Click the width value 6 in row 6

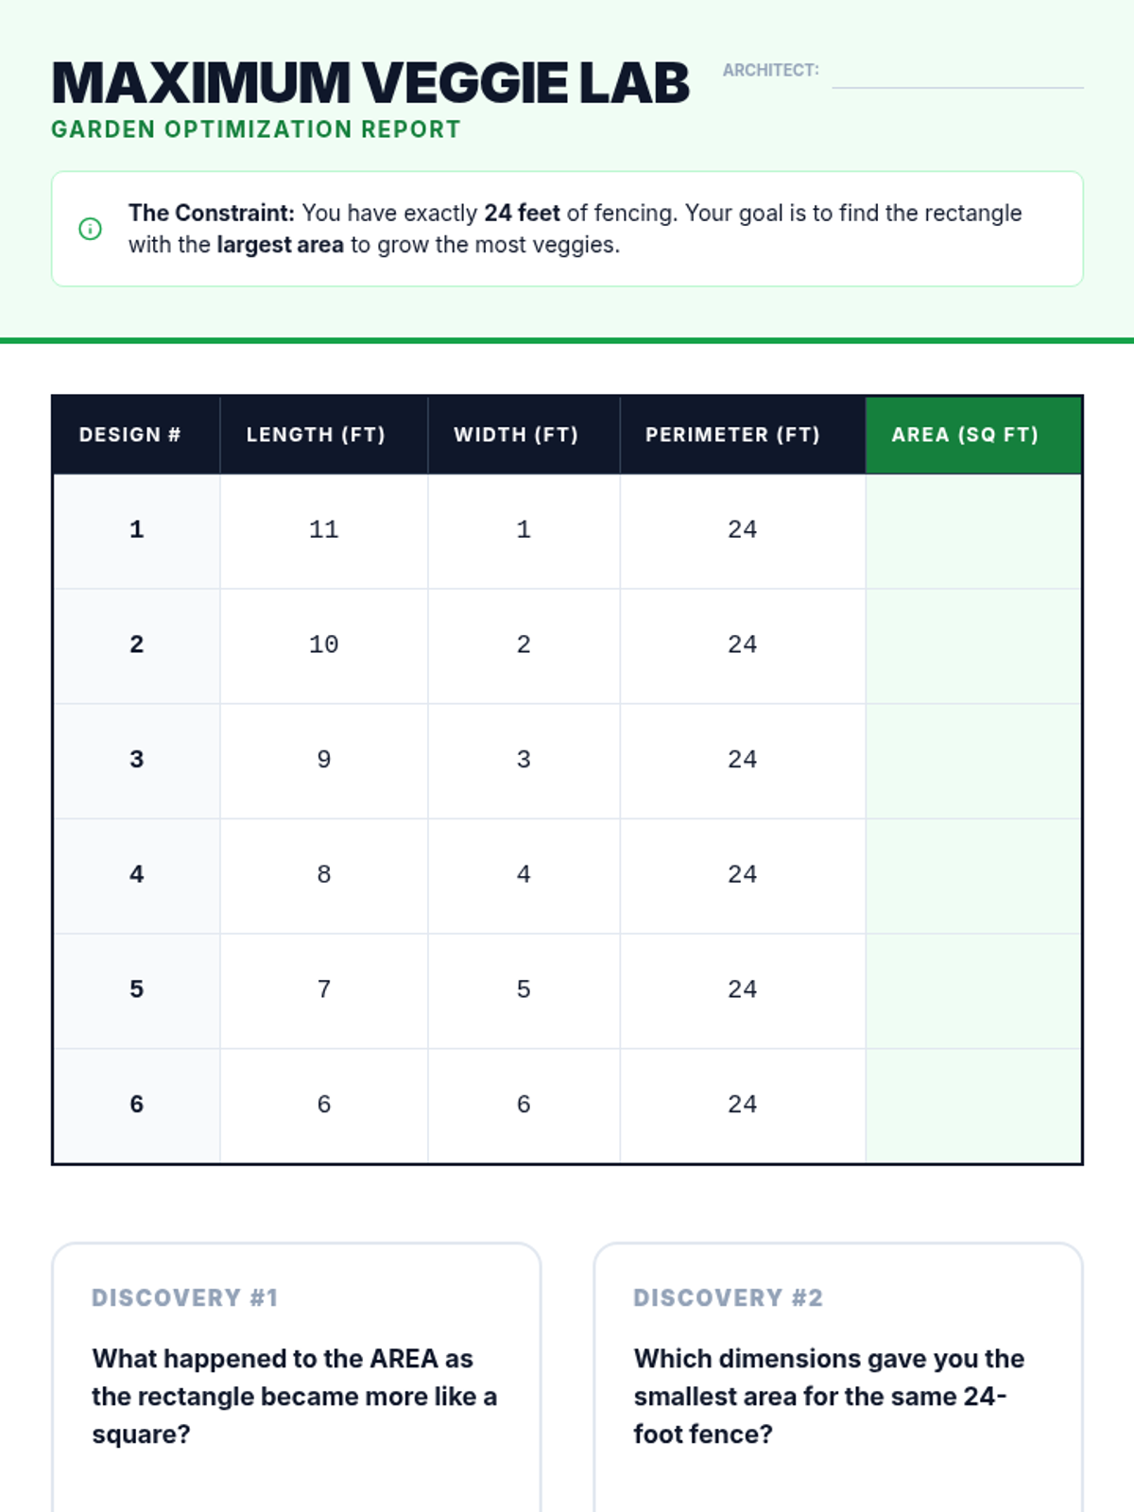click(x=524, y=1104)
